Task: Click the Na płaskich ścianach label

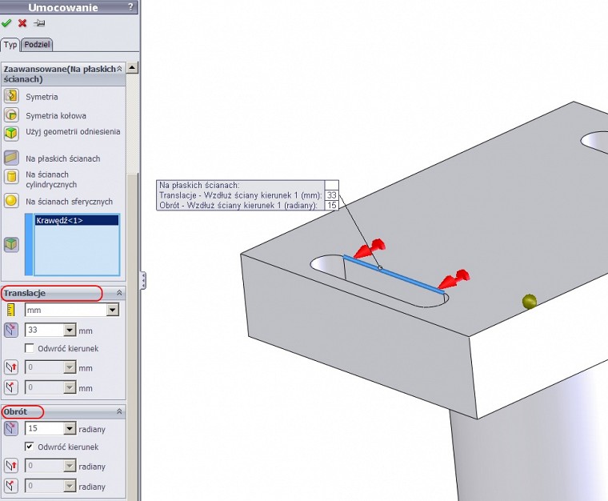Action: point(63,158)
